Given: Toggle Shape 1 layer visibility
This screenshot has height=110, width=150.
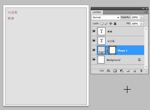Looking at the screenshot, I should click(94, 50).
